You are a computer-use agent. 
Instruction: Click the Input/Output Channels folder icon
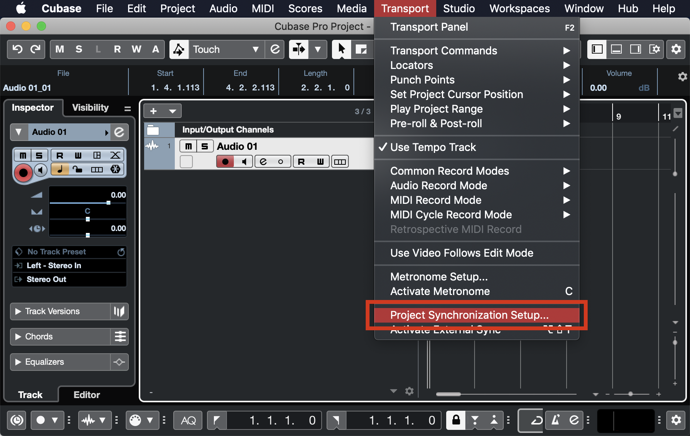[x=153, y=130]
